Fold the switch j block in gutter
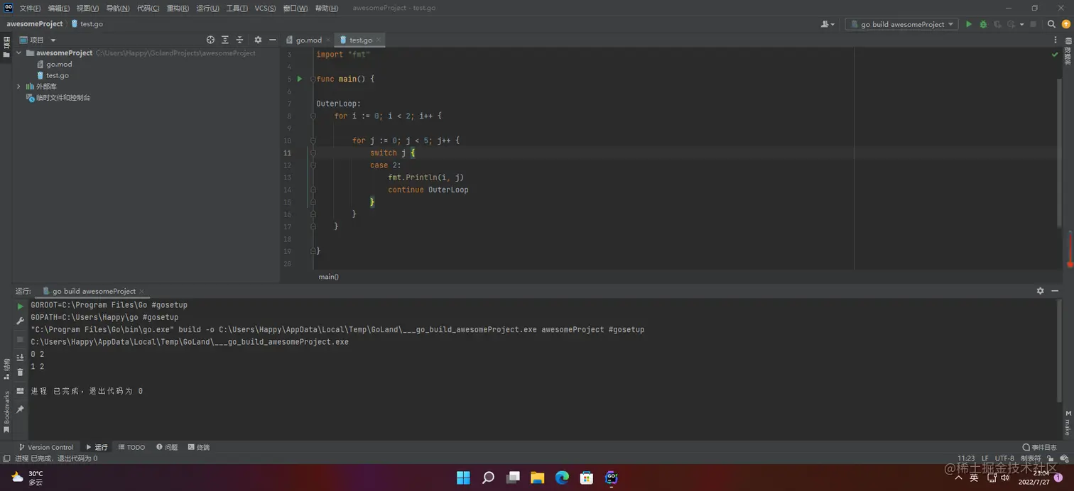Screen dimensions: 1074x491 [313, 153]
